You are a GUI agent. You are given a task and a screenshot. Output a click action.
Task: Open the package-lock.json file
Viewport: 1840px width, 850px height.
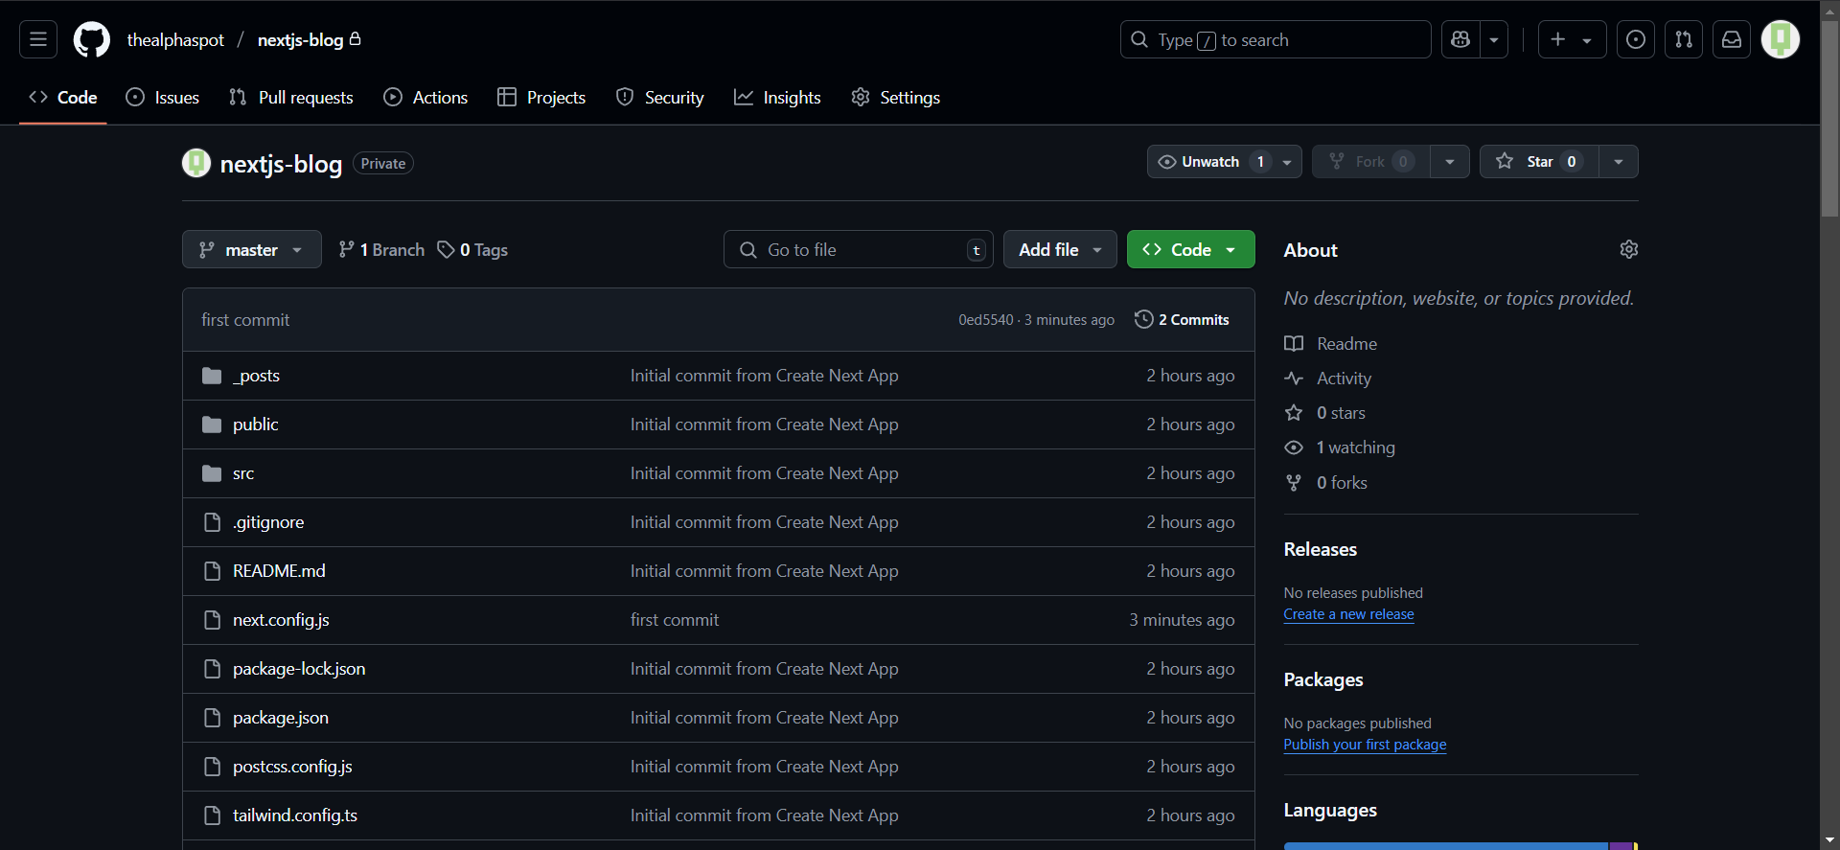point(299,669)
